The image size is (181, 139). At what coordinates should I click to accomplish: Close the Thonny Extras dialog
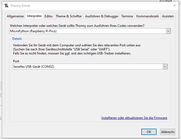pyautogui.click(x=174, y=6)
